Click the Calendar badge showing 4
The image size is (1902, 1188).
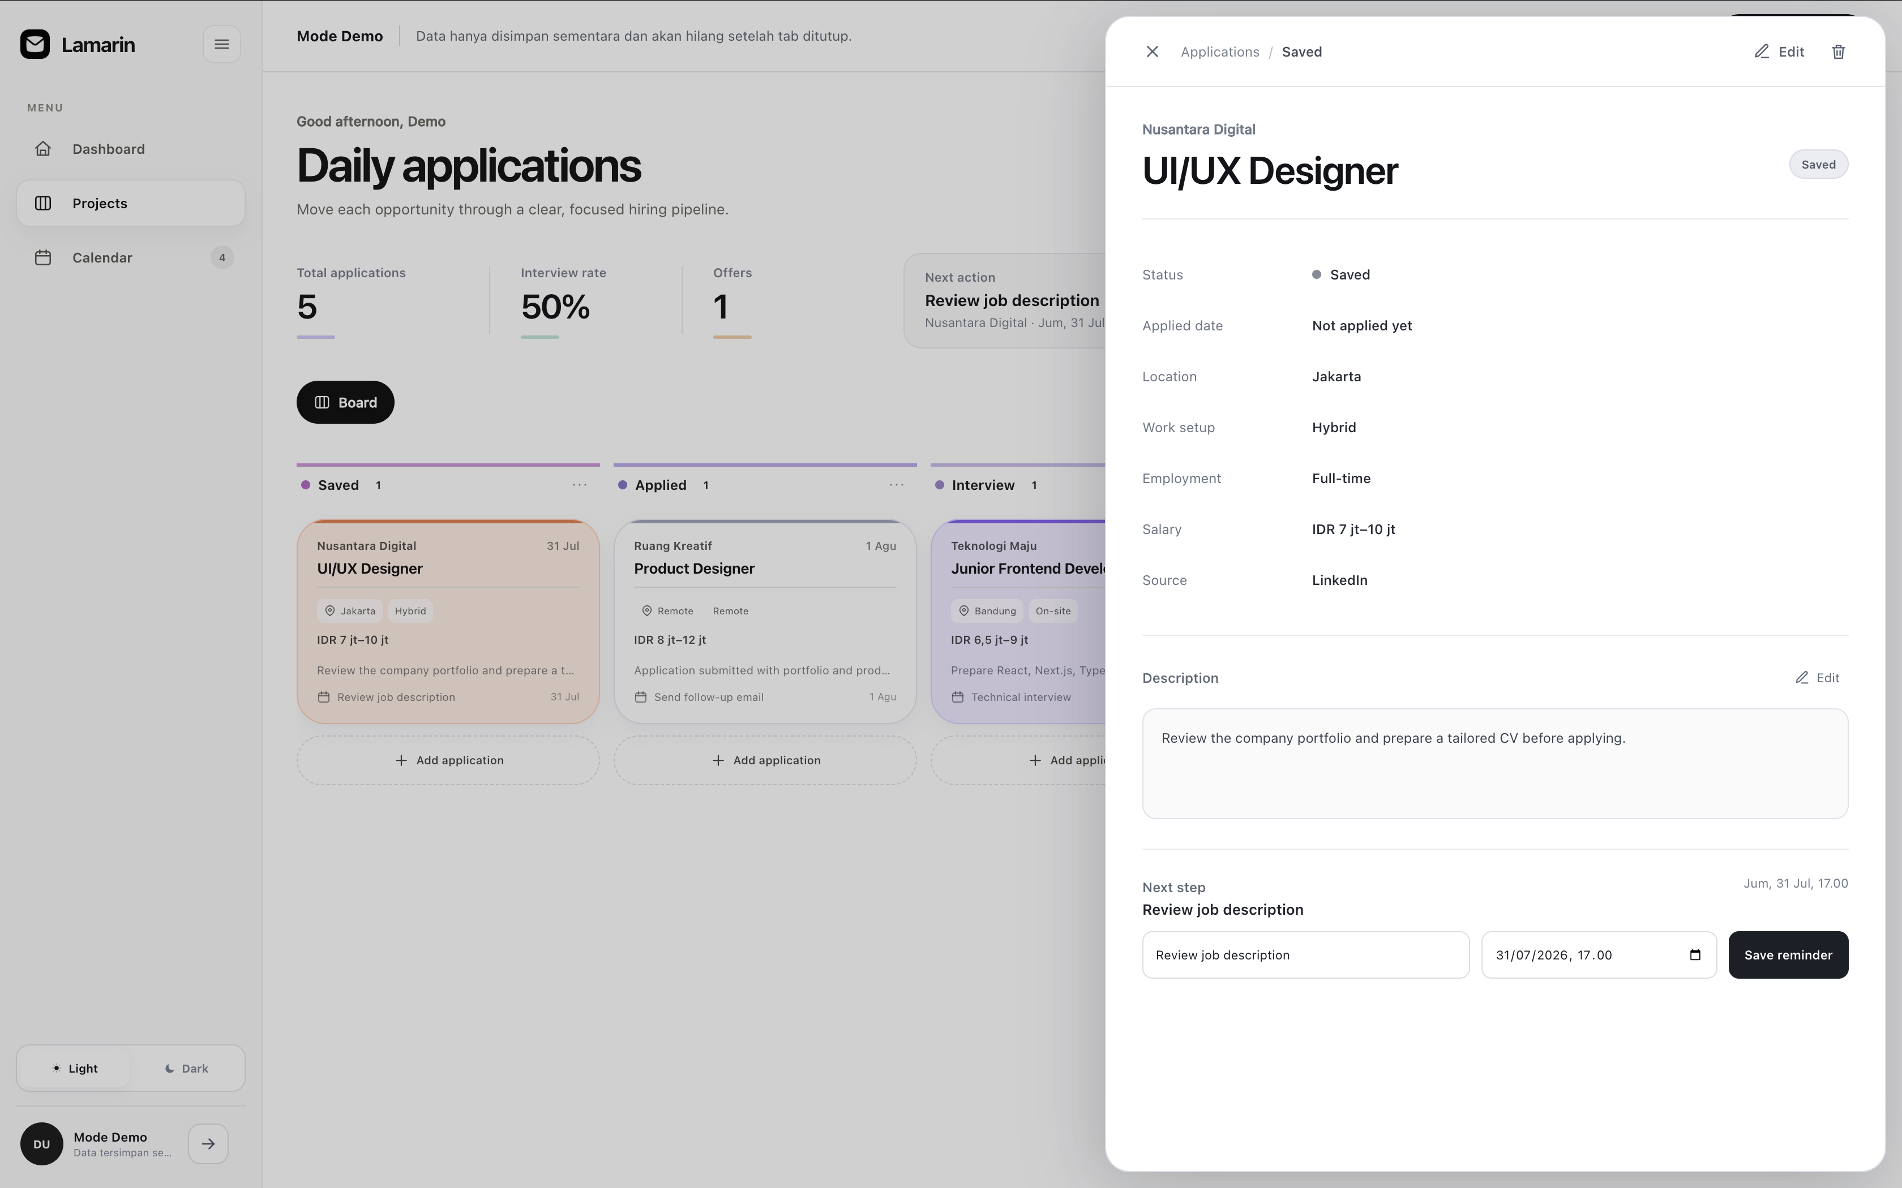(222, 257)
